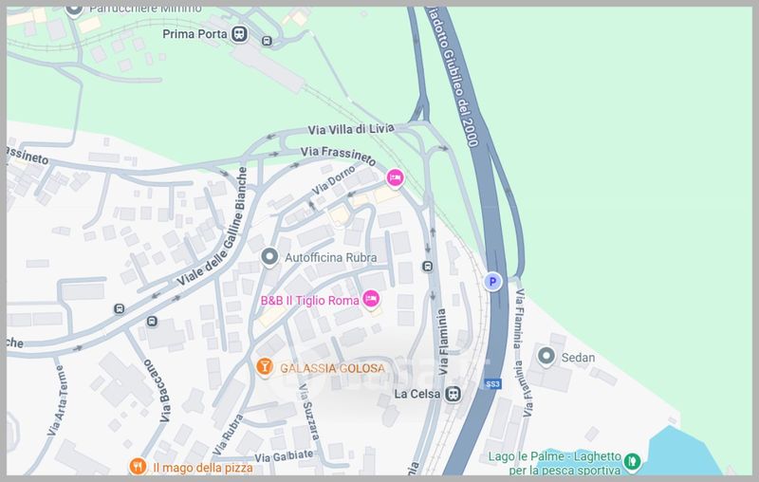Viewport: 759px width, 482px height.
Task: Open the Autofficina Rubra location pin
Action: [x=269, y=257]
